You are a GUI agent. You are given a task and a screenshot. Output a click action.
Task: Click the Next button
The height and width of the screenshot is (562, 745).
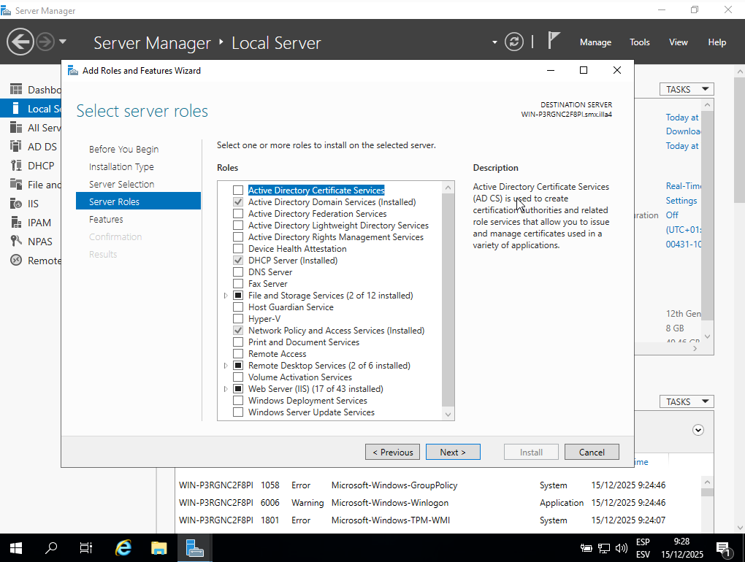click(x=453, y=452)
